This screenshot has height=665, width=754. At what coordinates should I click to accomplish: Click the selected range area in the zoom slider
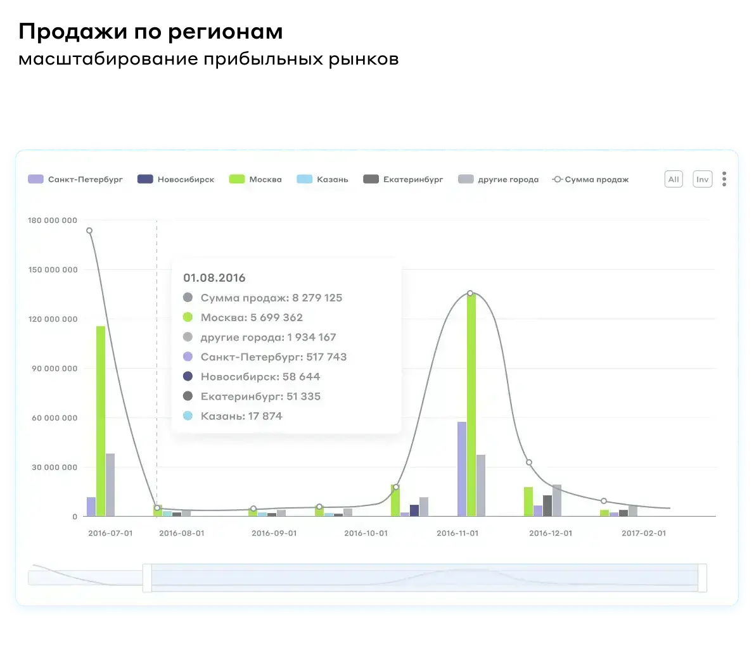tap(425, 578)
